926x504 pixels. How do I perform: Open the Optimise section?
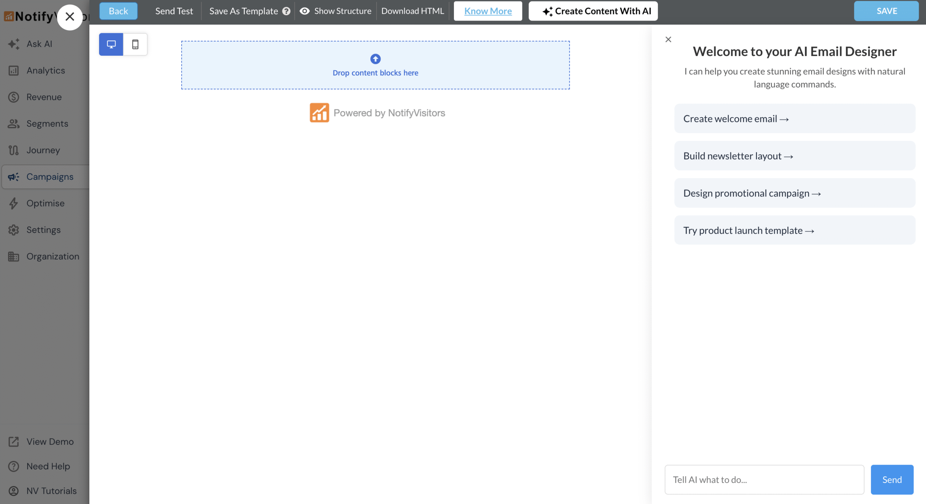(x=45, y=203)
